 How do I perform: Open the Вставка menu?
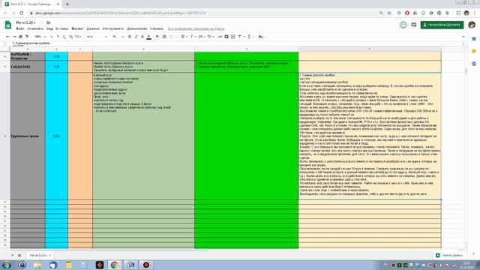tap(61, 28)
